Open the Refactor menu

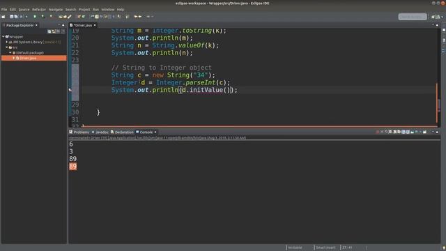pos(39,9)
